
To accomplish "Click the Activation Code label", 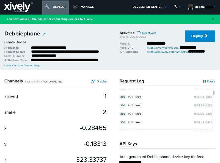I will pyautogui.click(x=16, y=60).
